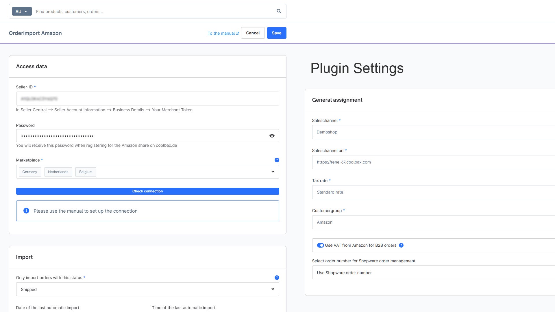Open the Saleschannel Demoshop dropdown
This screenshot has width=555, height=312.
434,132
